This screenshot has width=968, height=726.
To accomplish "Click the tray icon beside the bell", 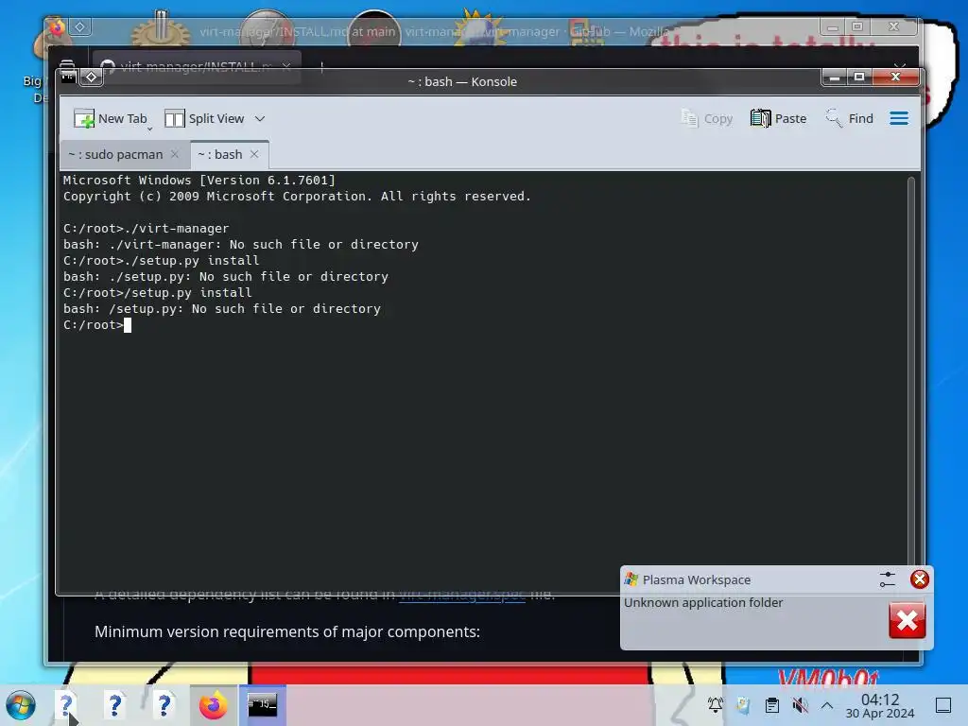I will click(x=743, y=705).
